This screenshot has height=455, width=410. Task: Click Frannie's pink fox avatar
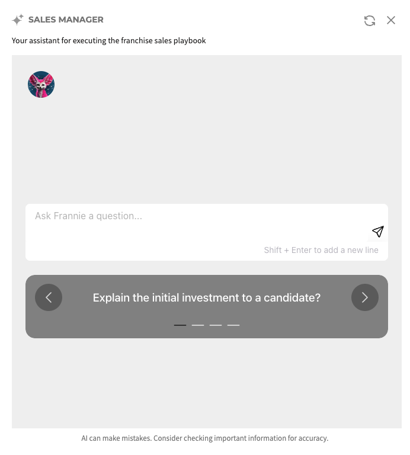41,85
